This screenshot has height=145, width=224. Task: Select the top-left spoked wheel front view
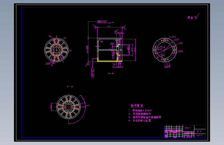[56, 50]
